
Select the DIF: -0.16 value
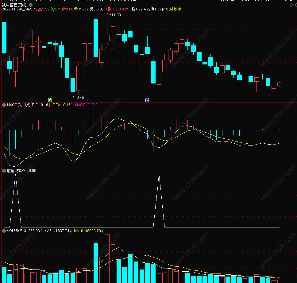(x=40, y=105)
